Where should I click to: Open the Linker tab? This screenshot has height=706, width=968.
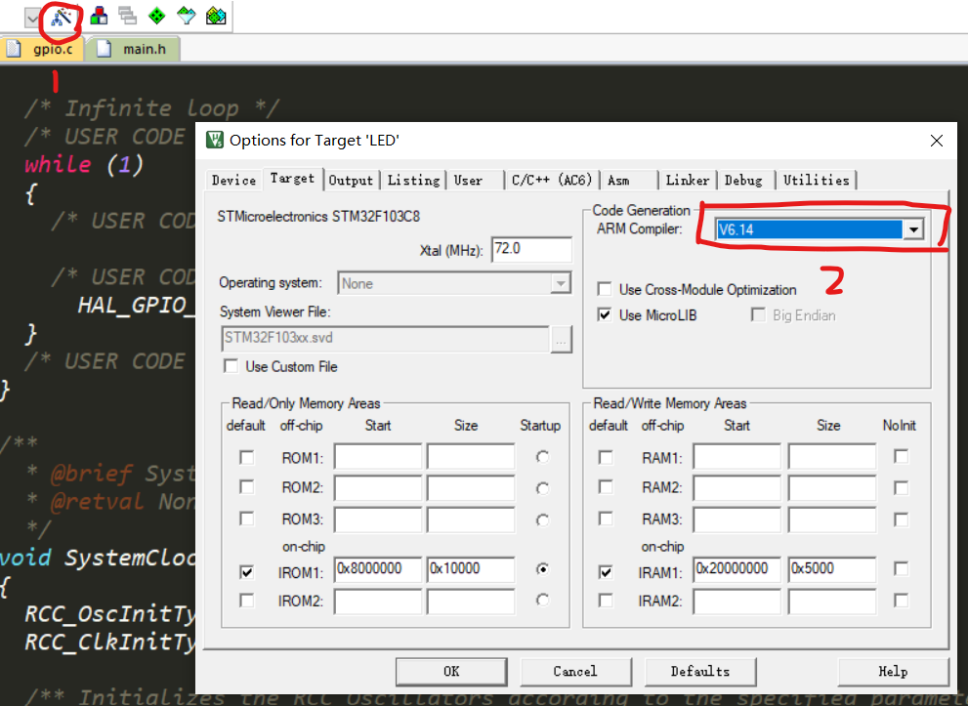[x=687, y=181]
